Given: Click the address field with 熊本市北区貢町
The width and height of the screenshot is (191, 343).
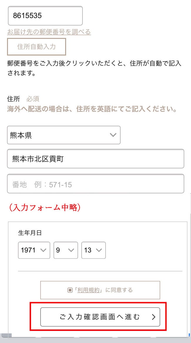Looking at the screenshot, I should pyautogui.click(x=95, y=159).
